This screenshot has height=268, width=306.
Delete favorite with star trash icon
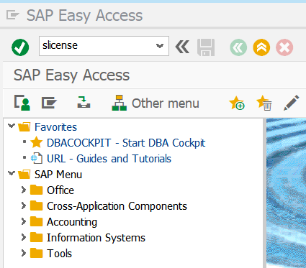pos(264,103)
